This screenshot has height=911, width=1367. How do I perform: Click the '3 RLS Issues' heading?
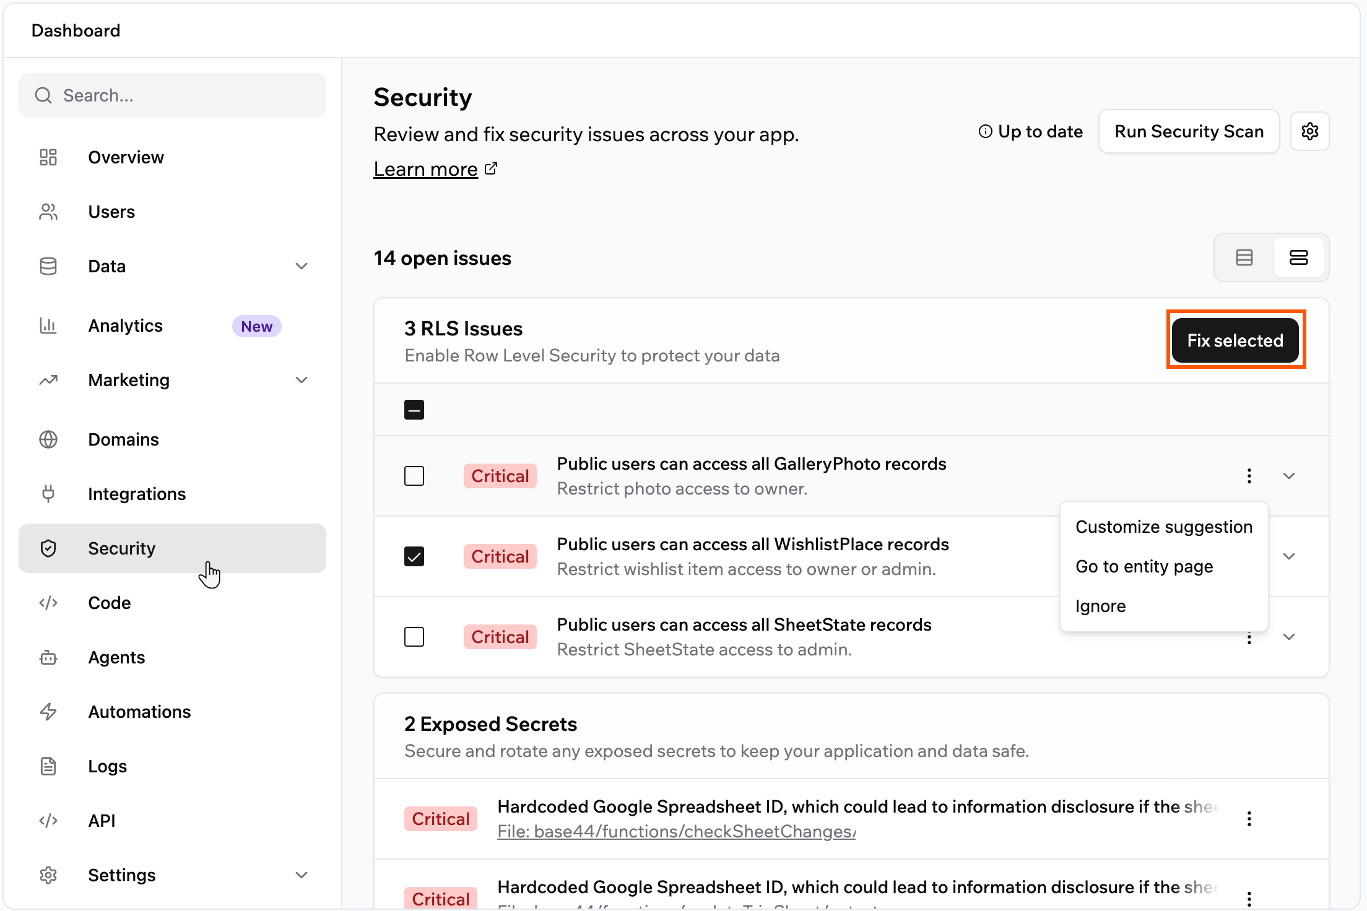click(463, 329)
